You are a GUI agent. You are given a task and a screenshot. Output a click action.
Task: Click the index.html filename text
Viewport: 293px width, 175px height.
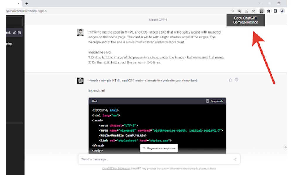pyautogui.click(x=97, y=91)
